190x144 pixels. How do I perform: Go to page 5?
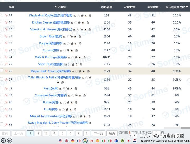(62, 133)
